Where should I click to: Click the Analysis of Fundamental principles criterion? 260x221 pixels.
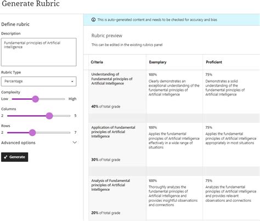pyautogui.click(x=111, y=185)
